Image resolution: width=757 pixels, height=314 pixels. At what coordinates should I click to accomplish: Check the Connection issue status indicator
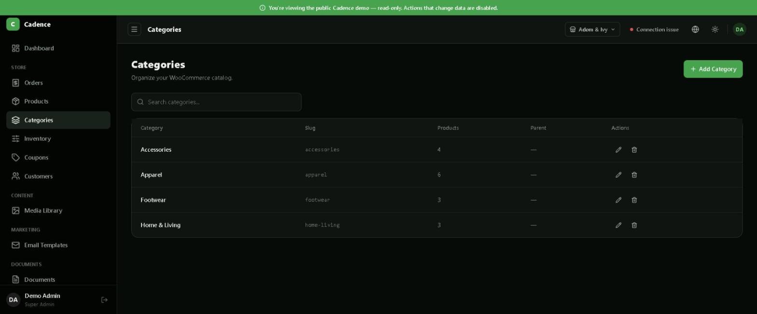tap(654, 29)
